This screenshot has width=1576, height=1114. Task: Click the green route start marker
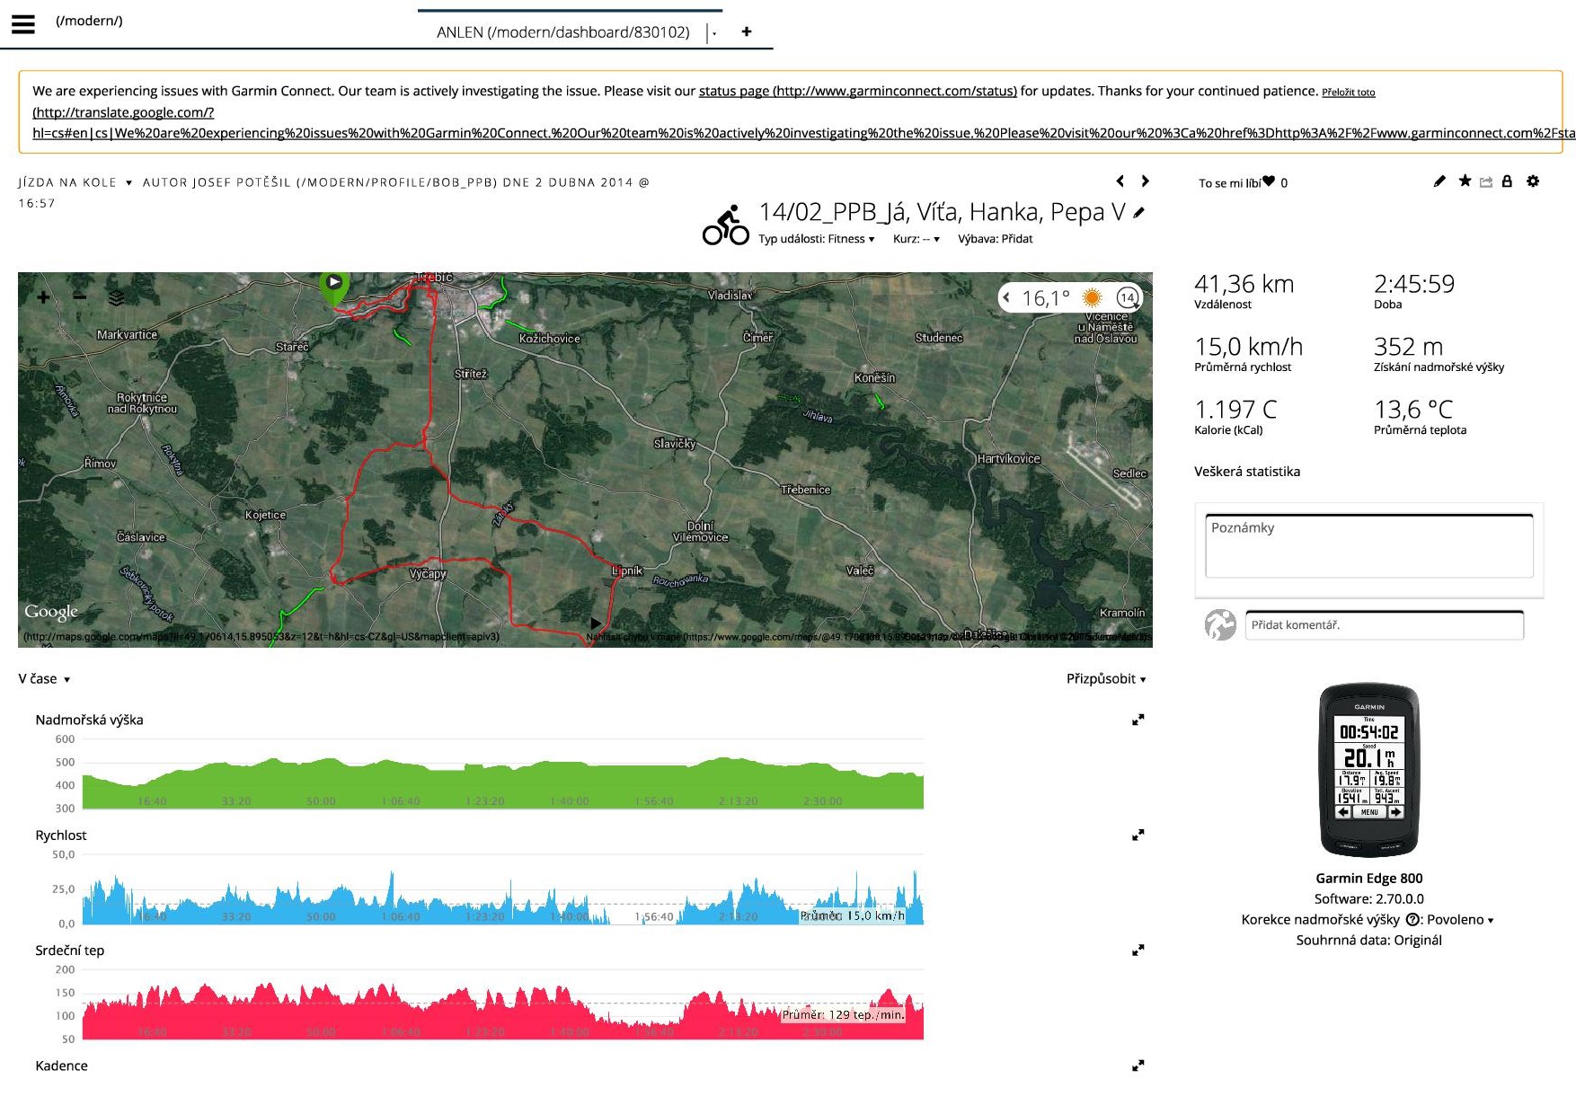pyautogui.click(x=333, y=284)
